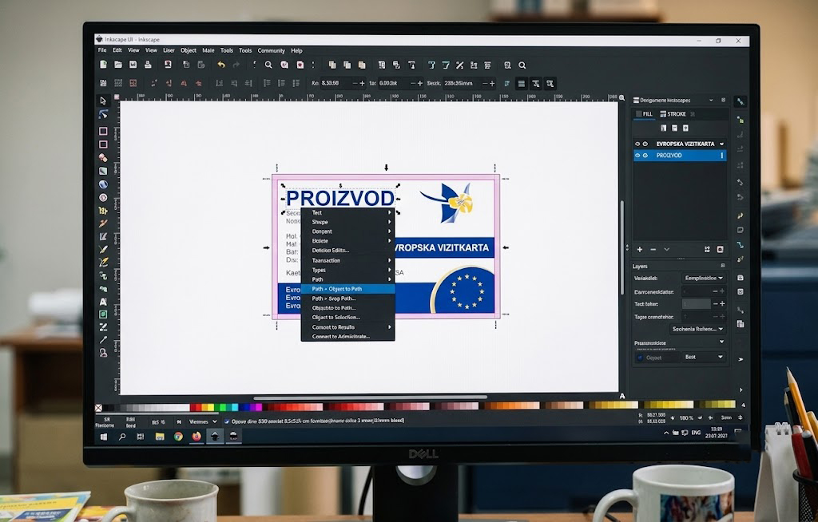Click the remove layer minus icon
This screenshot has height=522, width=818.
653,249
